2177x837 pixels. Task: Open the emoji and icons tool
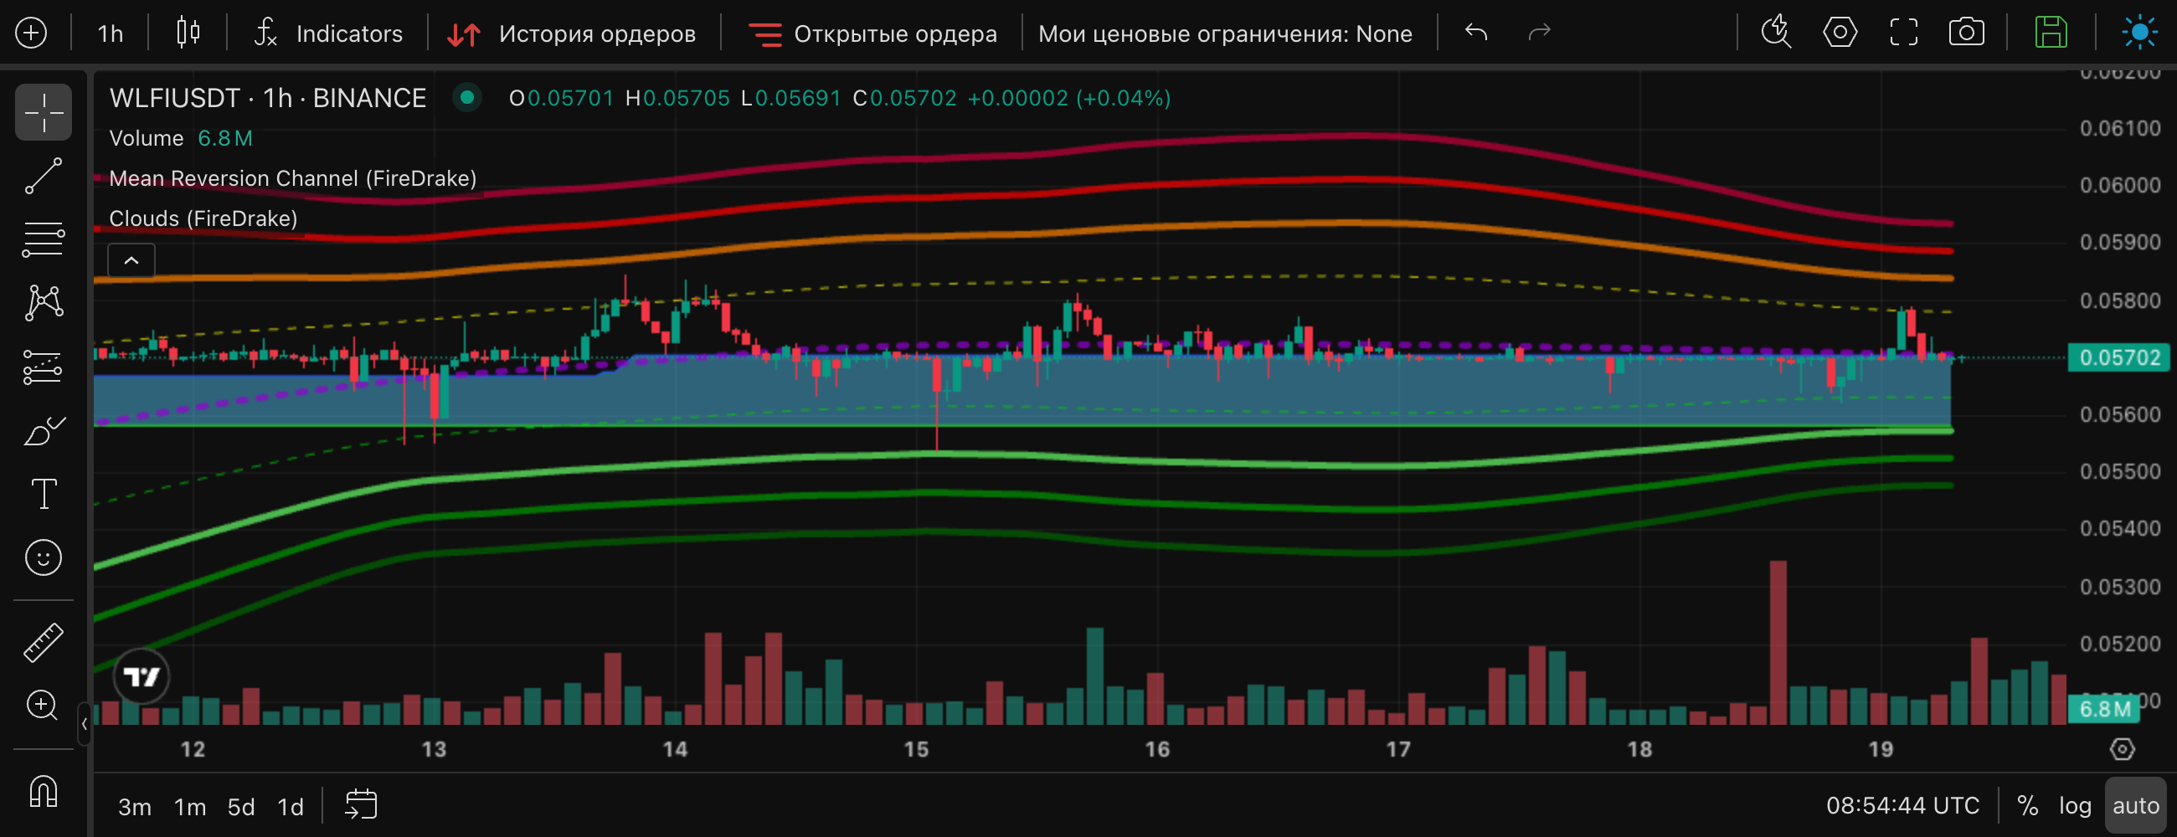(x=43, y=557)
